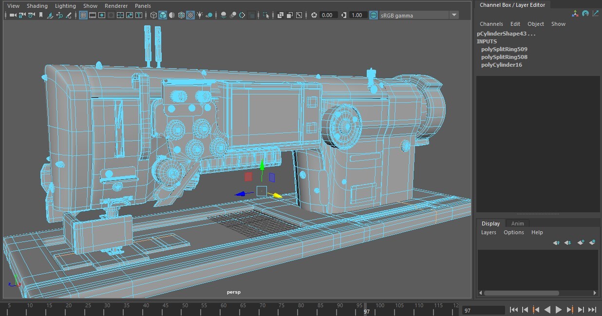Expand the polySplitRing509 input node

pos(504,49)
